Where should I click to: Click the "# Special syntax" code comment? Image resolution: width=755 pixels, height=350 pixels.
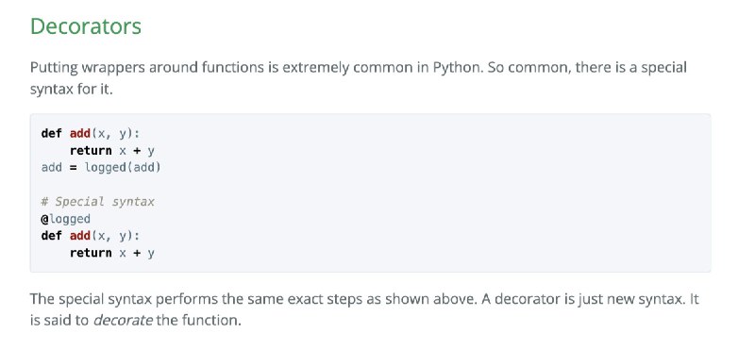click(98, 202)
